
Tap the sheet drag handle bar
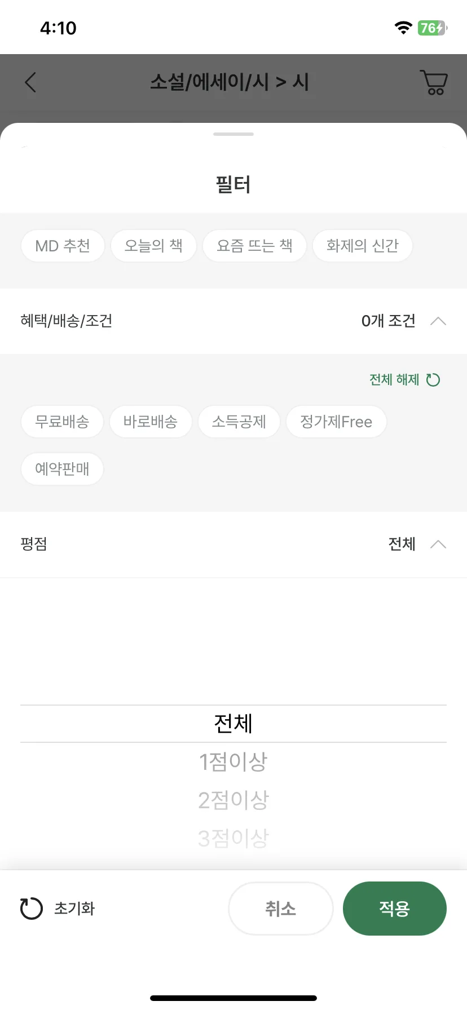click(233, 134)
